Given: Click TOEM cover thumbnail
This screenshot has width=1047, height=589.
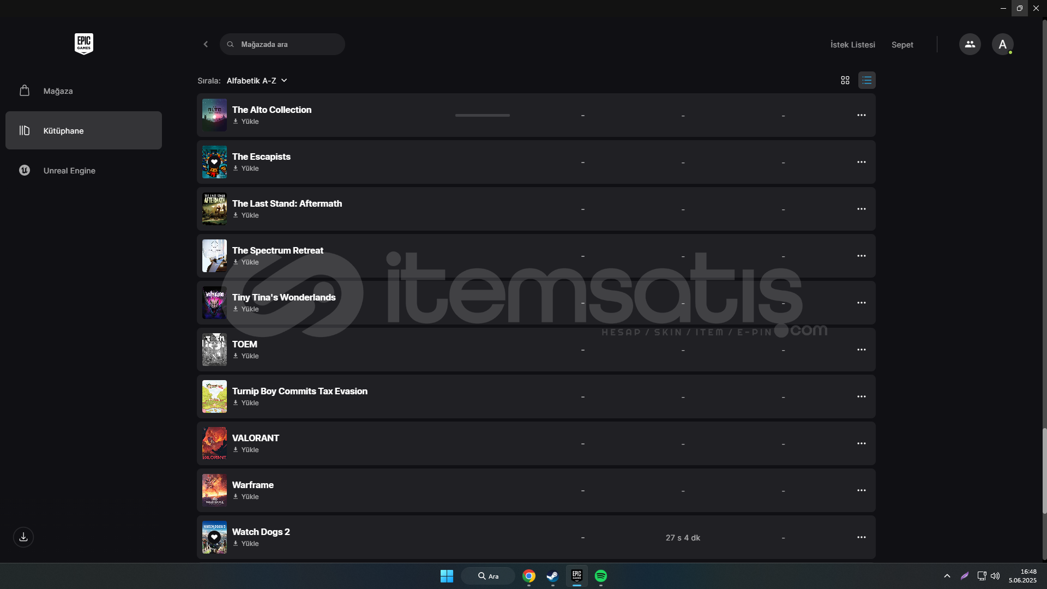Looking at the screenshot, I should [x=214, y=350].
